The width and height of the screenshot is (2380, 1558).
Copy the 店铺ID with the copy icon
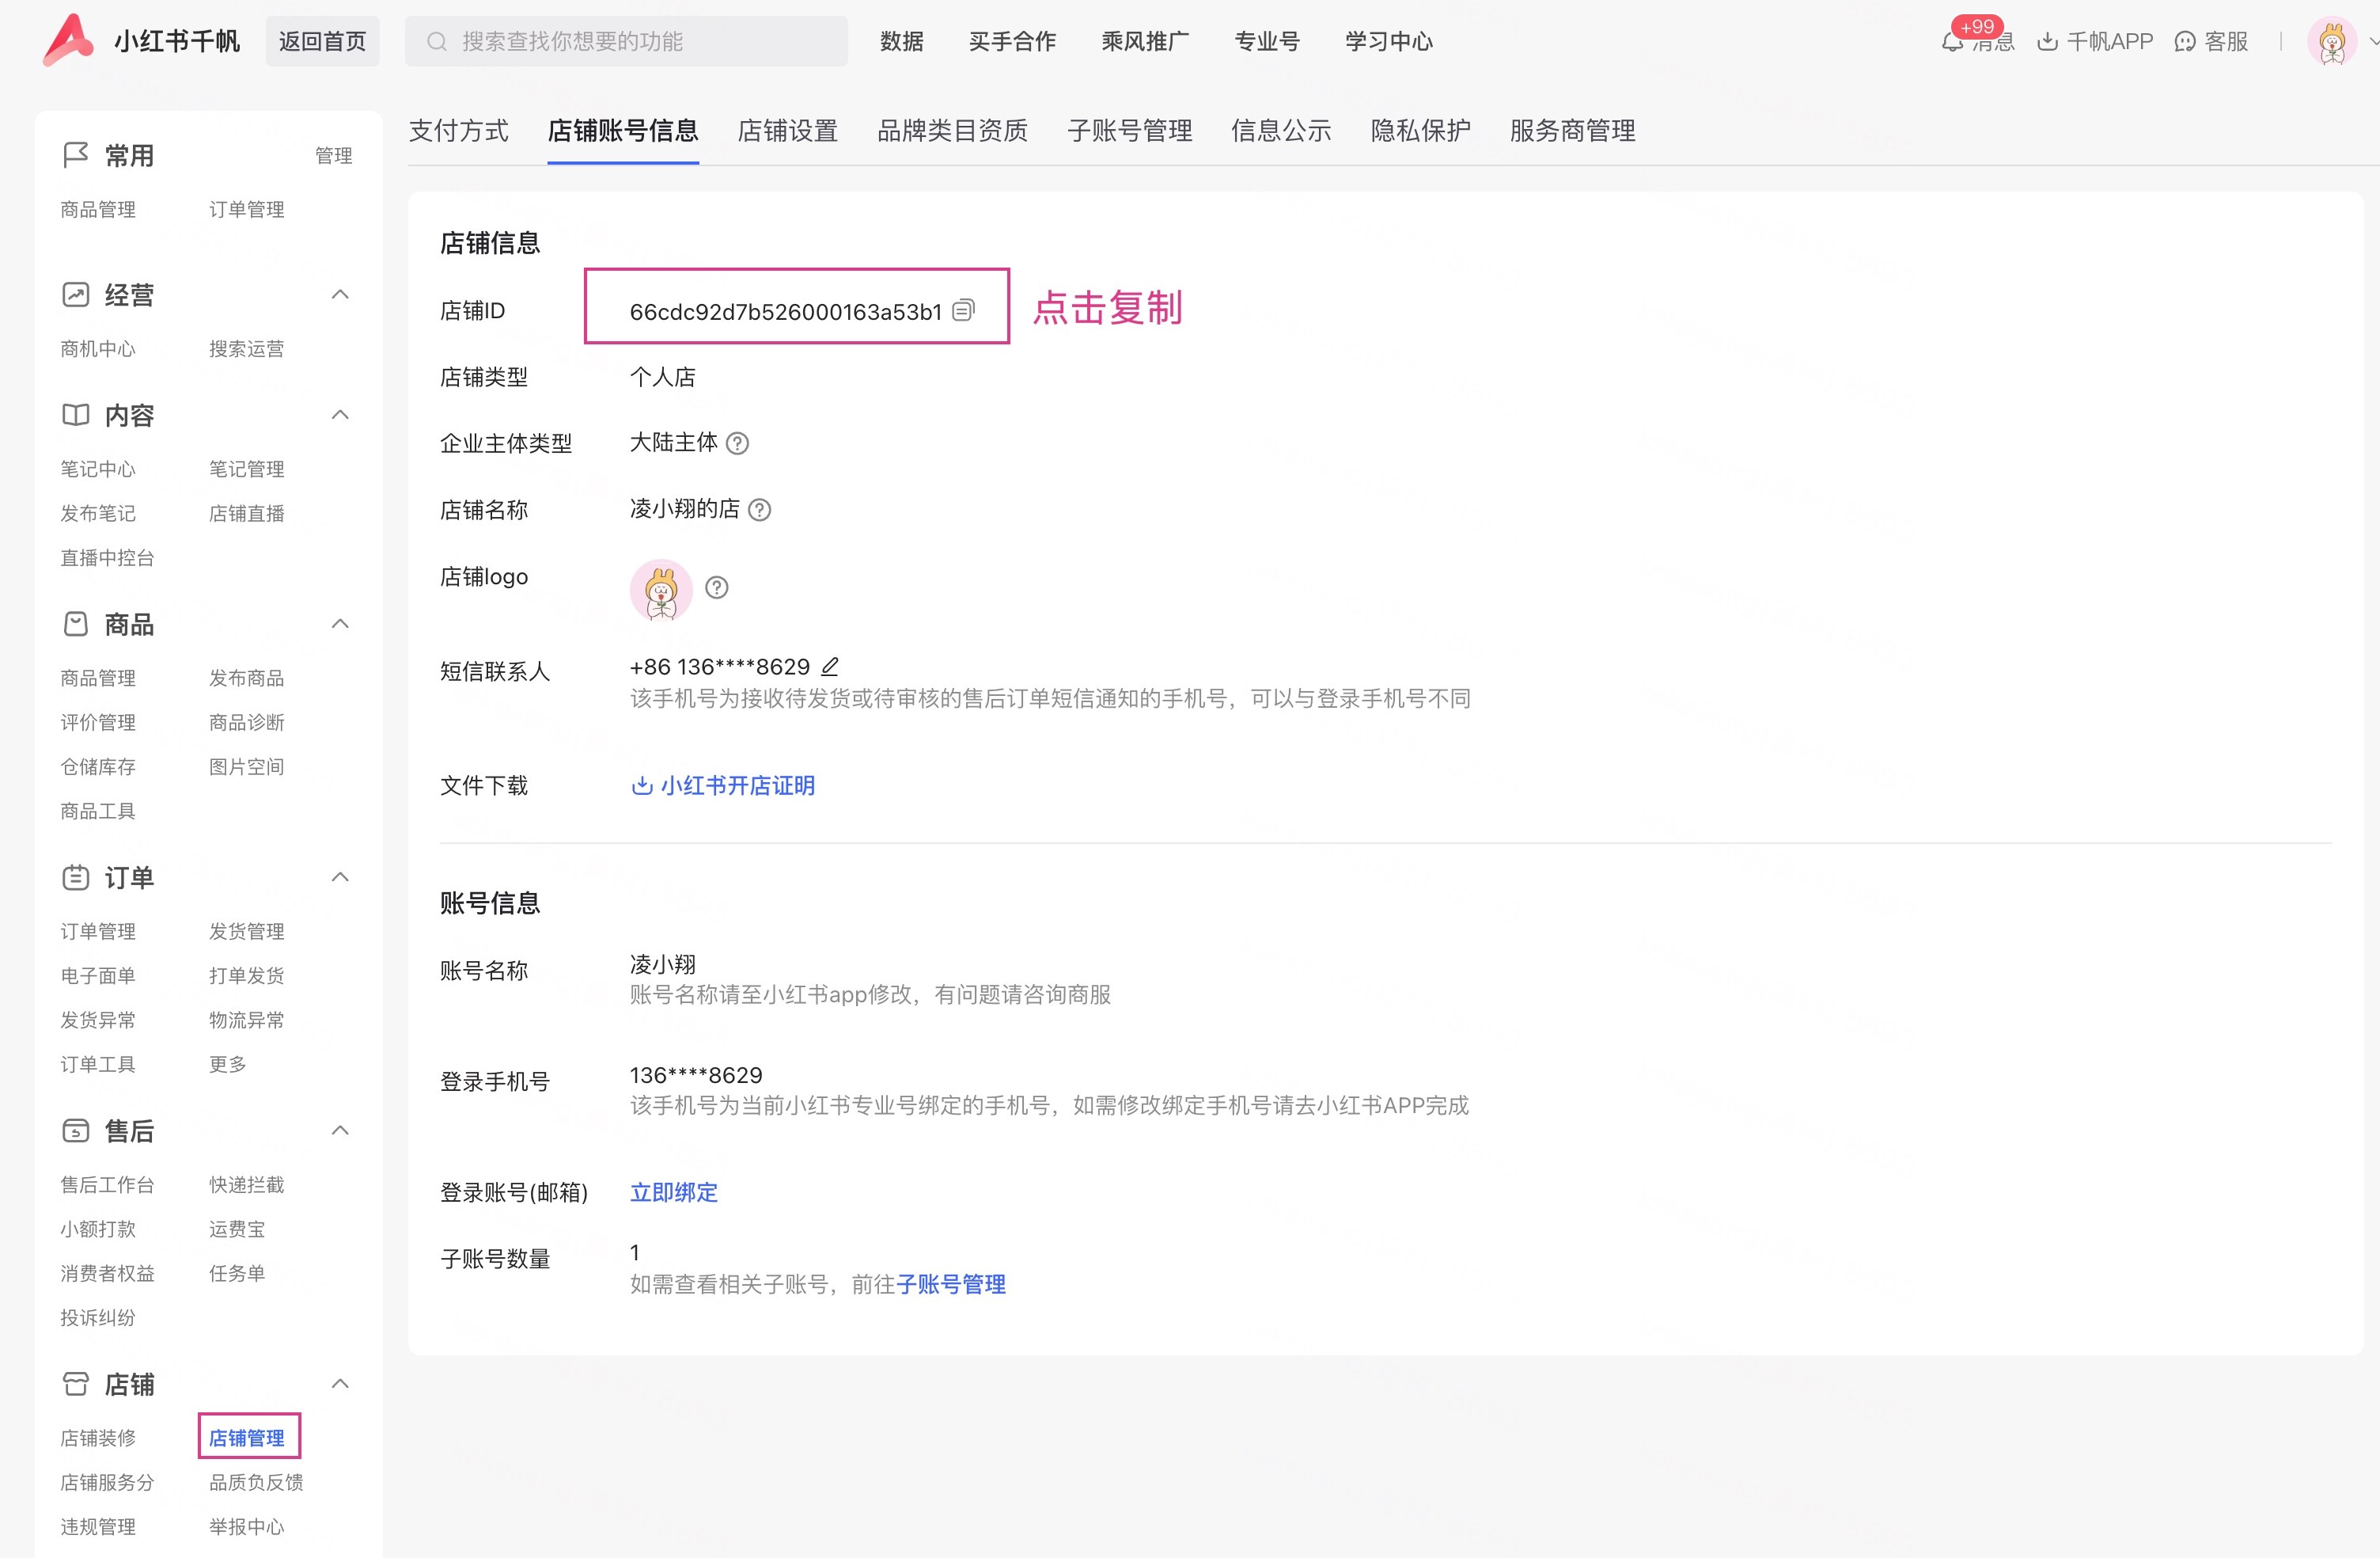963,310
